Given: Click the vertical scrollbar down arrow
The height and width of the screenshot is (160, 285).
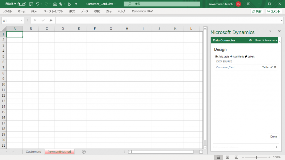Looking at the screenshot, I should pos(205,147).
